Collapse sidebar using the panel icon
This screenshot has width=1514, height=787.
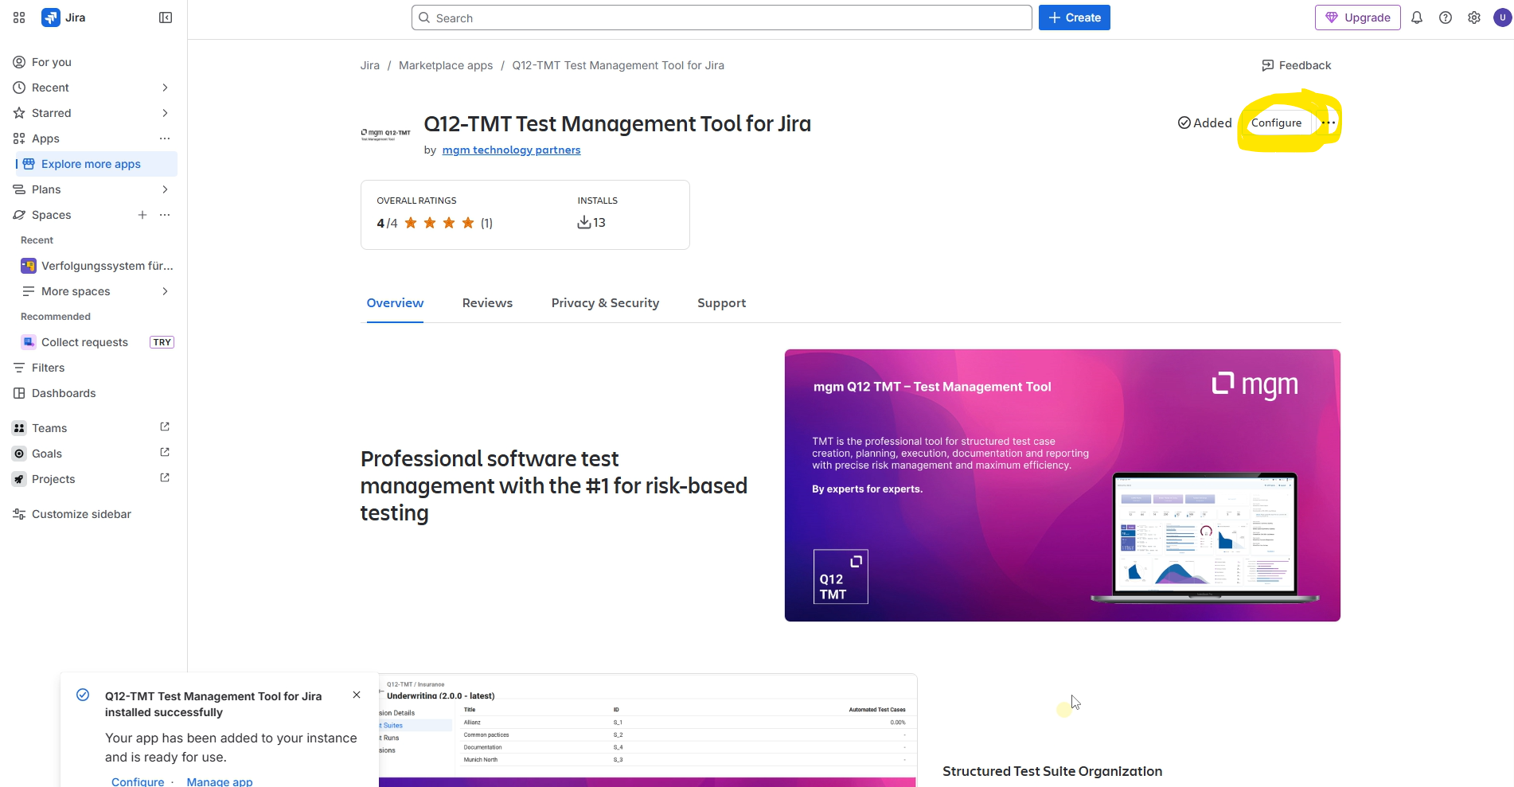[166, 18]
